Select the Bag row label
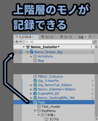Screen dimensions: 98x121 click(x=41, y=61)
